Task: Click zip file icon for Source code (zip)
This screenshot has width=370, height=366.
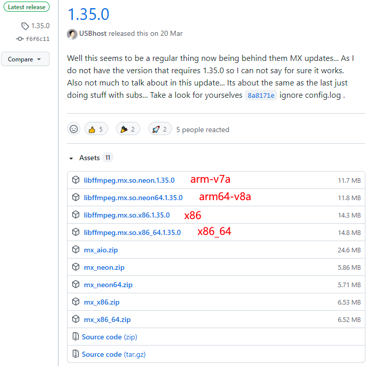Action: click(76, 337)
